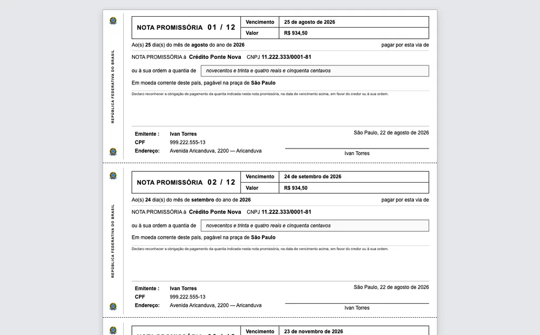Click amount-in-words box in note 02 / 12
540x335 pixels.
click(x=315, y=225)
